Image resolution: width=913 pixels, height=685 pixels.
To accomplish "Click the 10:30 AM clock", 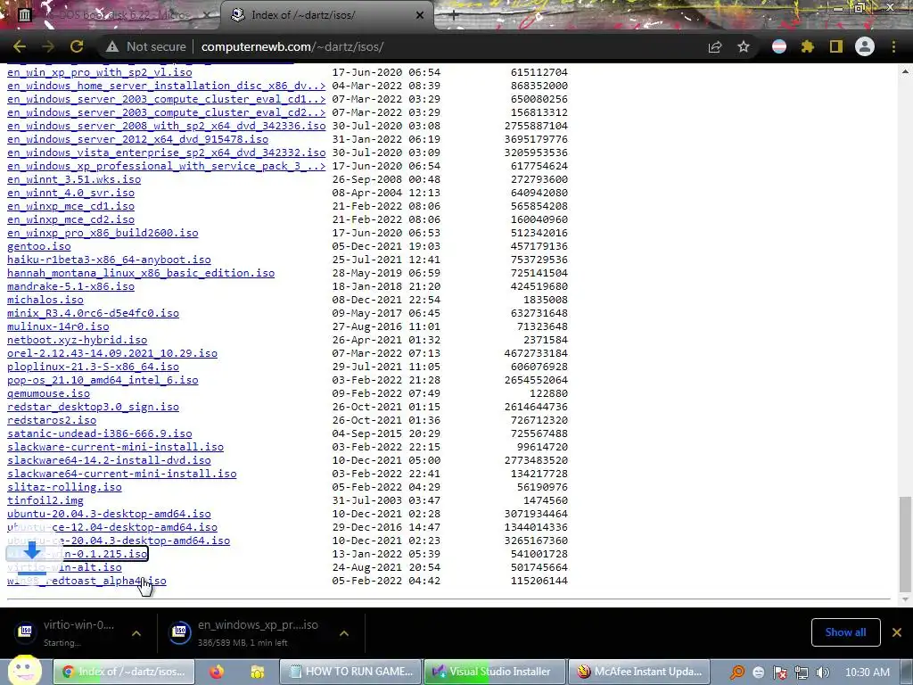I will 867,673.
